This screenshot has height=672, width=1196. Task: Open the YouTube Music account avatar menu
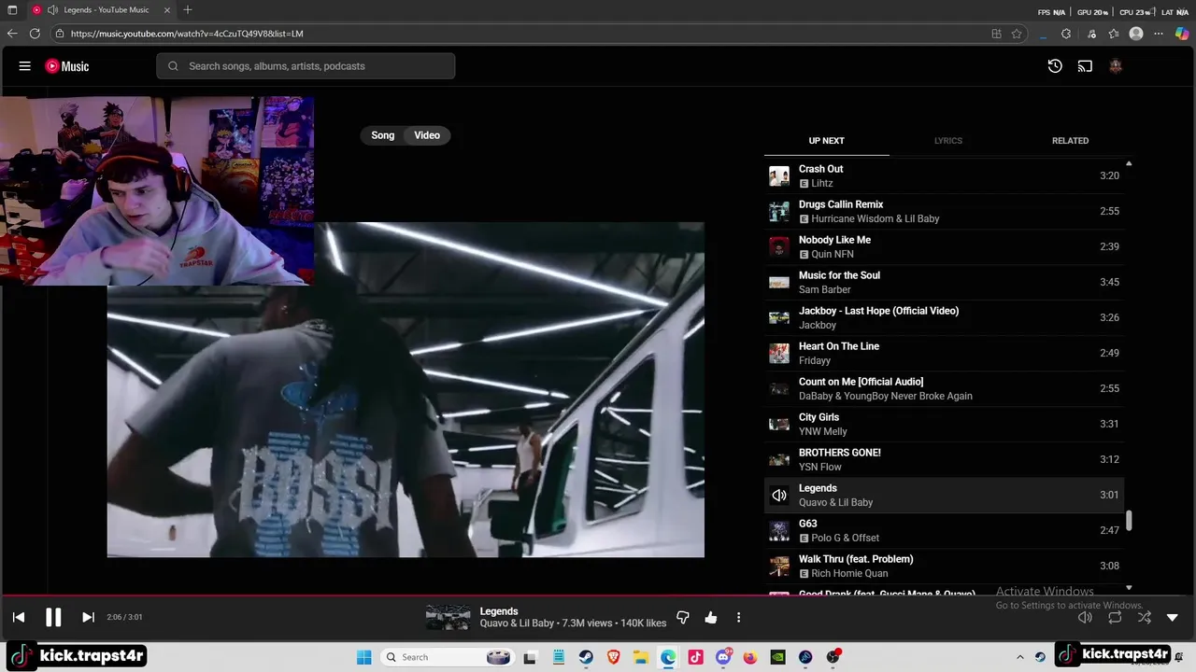1115,66
